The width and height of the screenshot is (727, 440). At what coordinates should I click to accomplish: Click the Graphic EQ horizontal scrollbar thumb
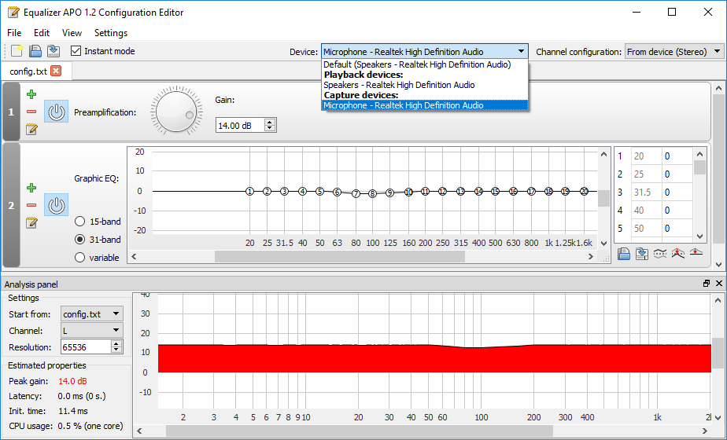(339, 257)
